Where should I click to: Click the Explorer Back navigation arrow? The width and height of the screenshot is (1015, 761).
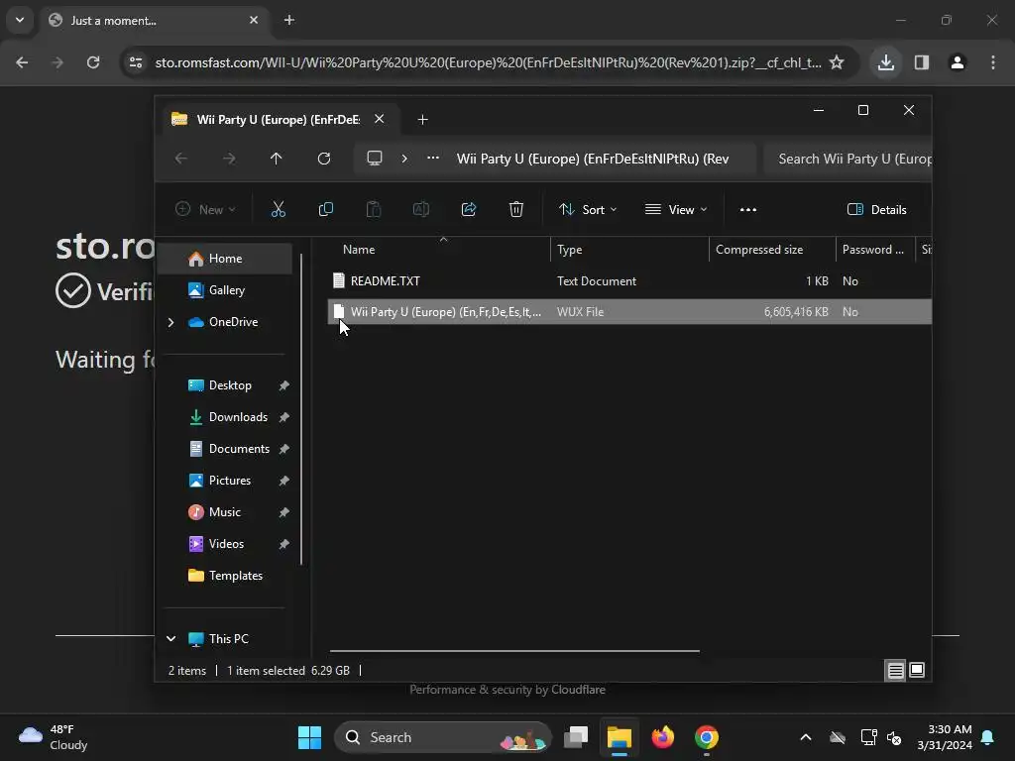181,159
